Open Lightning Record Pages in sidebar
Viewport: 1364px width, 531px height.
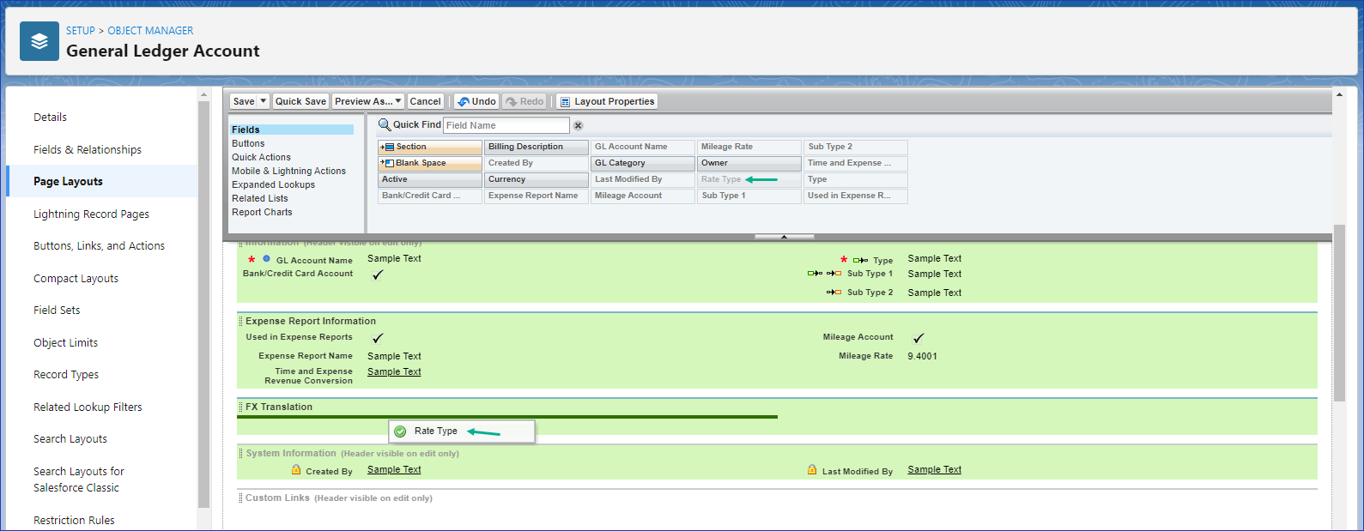pyautogui.click(x=91, y=214)
